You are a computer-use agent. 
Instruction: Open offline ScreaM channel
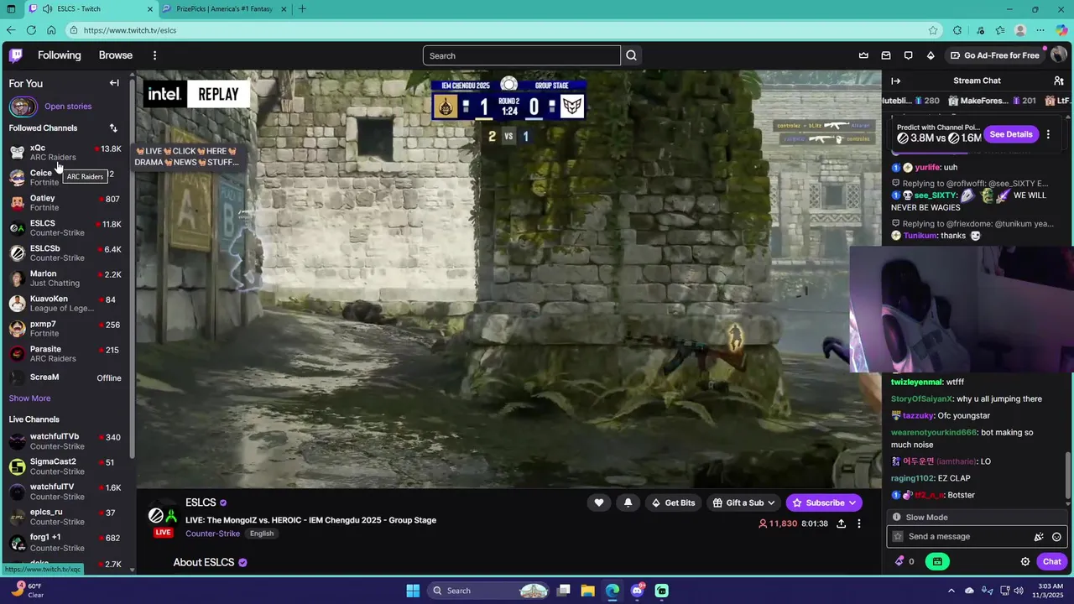tap(65, 377)
